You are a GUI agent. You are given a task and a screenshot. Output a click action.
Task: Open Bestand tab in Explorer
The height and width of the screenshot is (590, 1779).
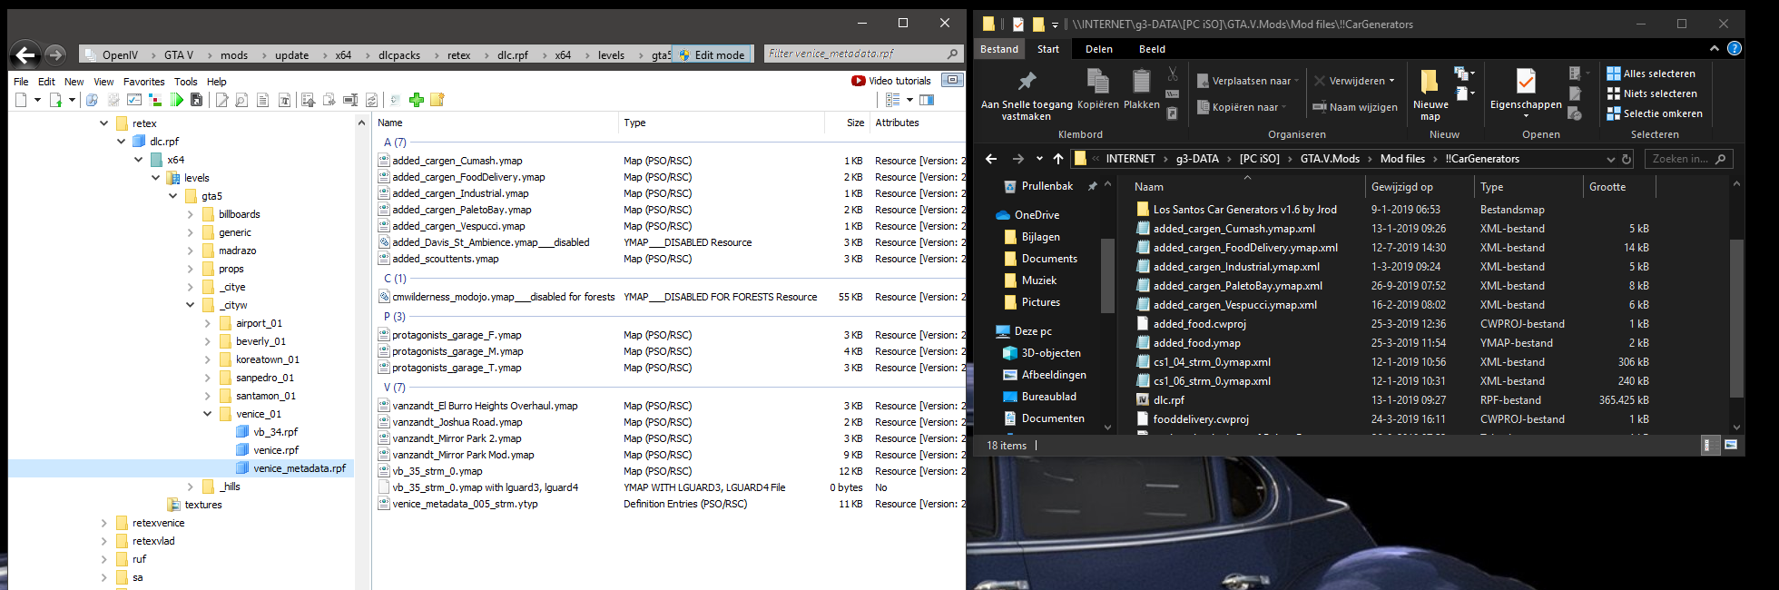(x=999, y=49)
